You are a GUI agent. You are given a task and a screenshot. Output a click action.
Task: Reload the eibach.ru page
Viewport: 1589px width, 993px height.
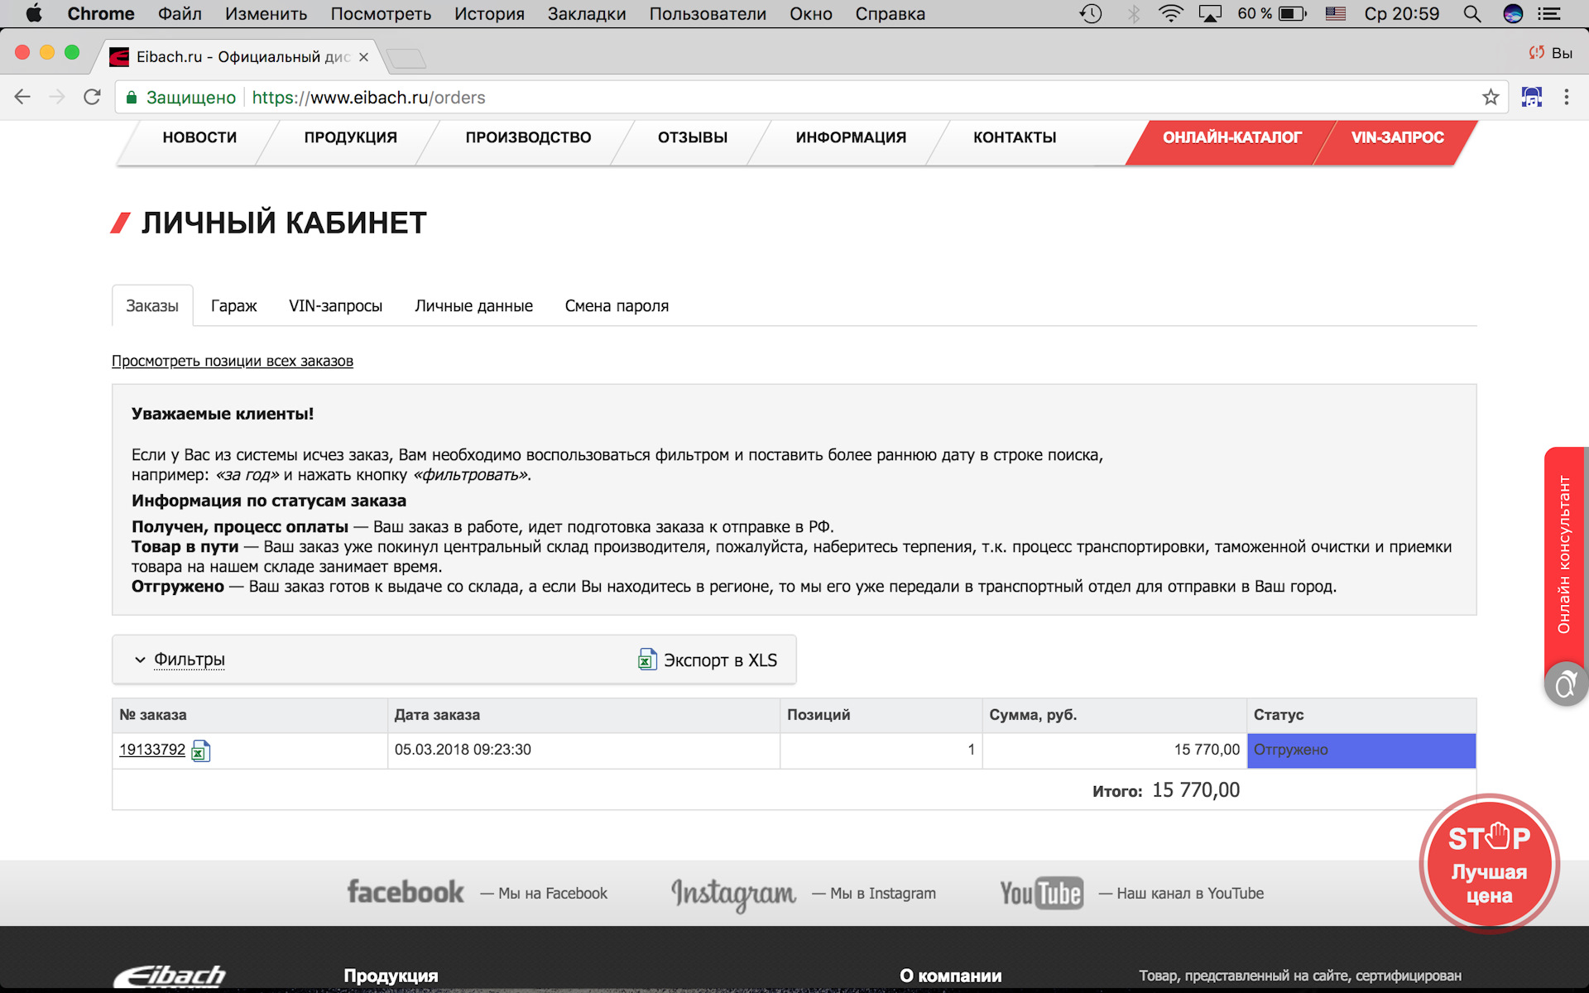(x=92, y=97)
